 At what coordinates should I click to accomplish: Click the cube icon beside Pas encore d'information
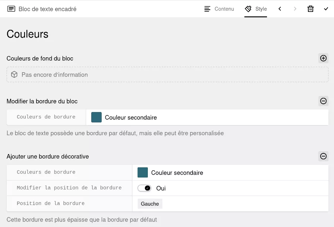pyautogui.click(x=14, y=74)
